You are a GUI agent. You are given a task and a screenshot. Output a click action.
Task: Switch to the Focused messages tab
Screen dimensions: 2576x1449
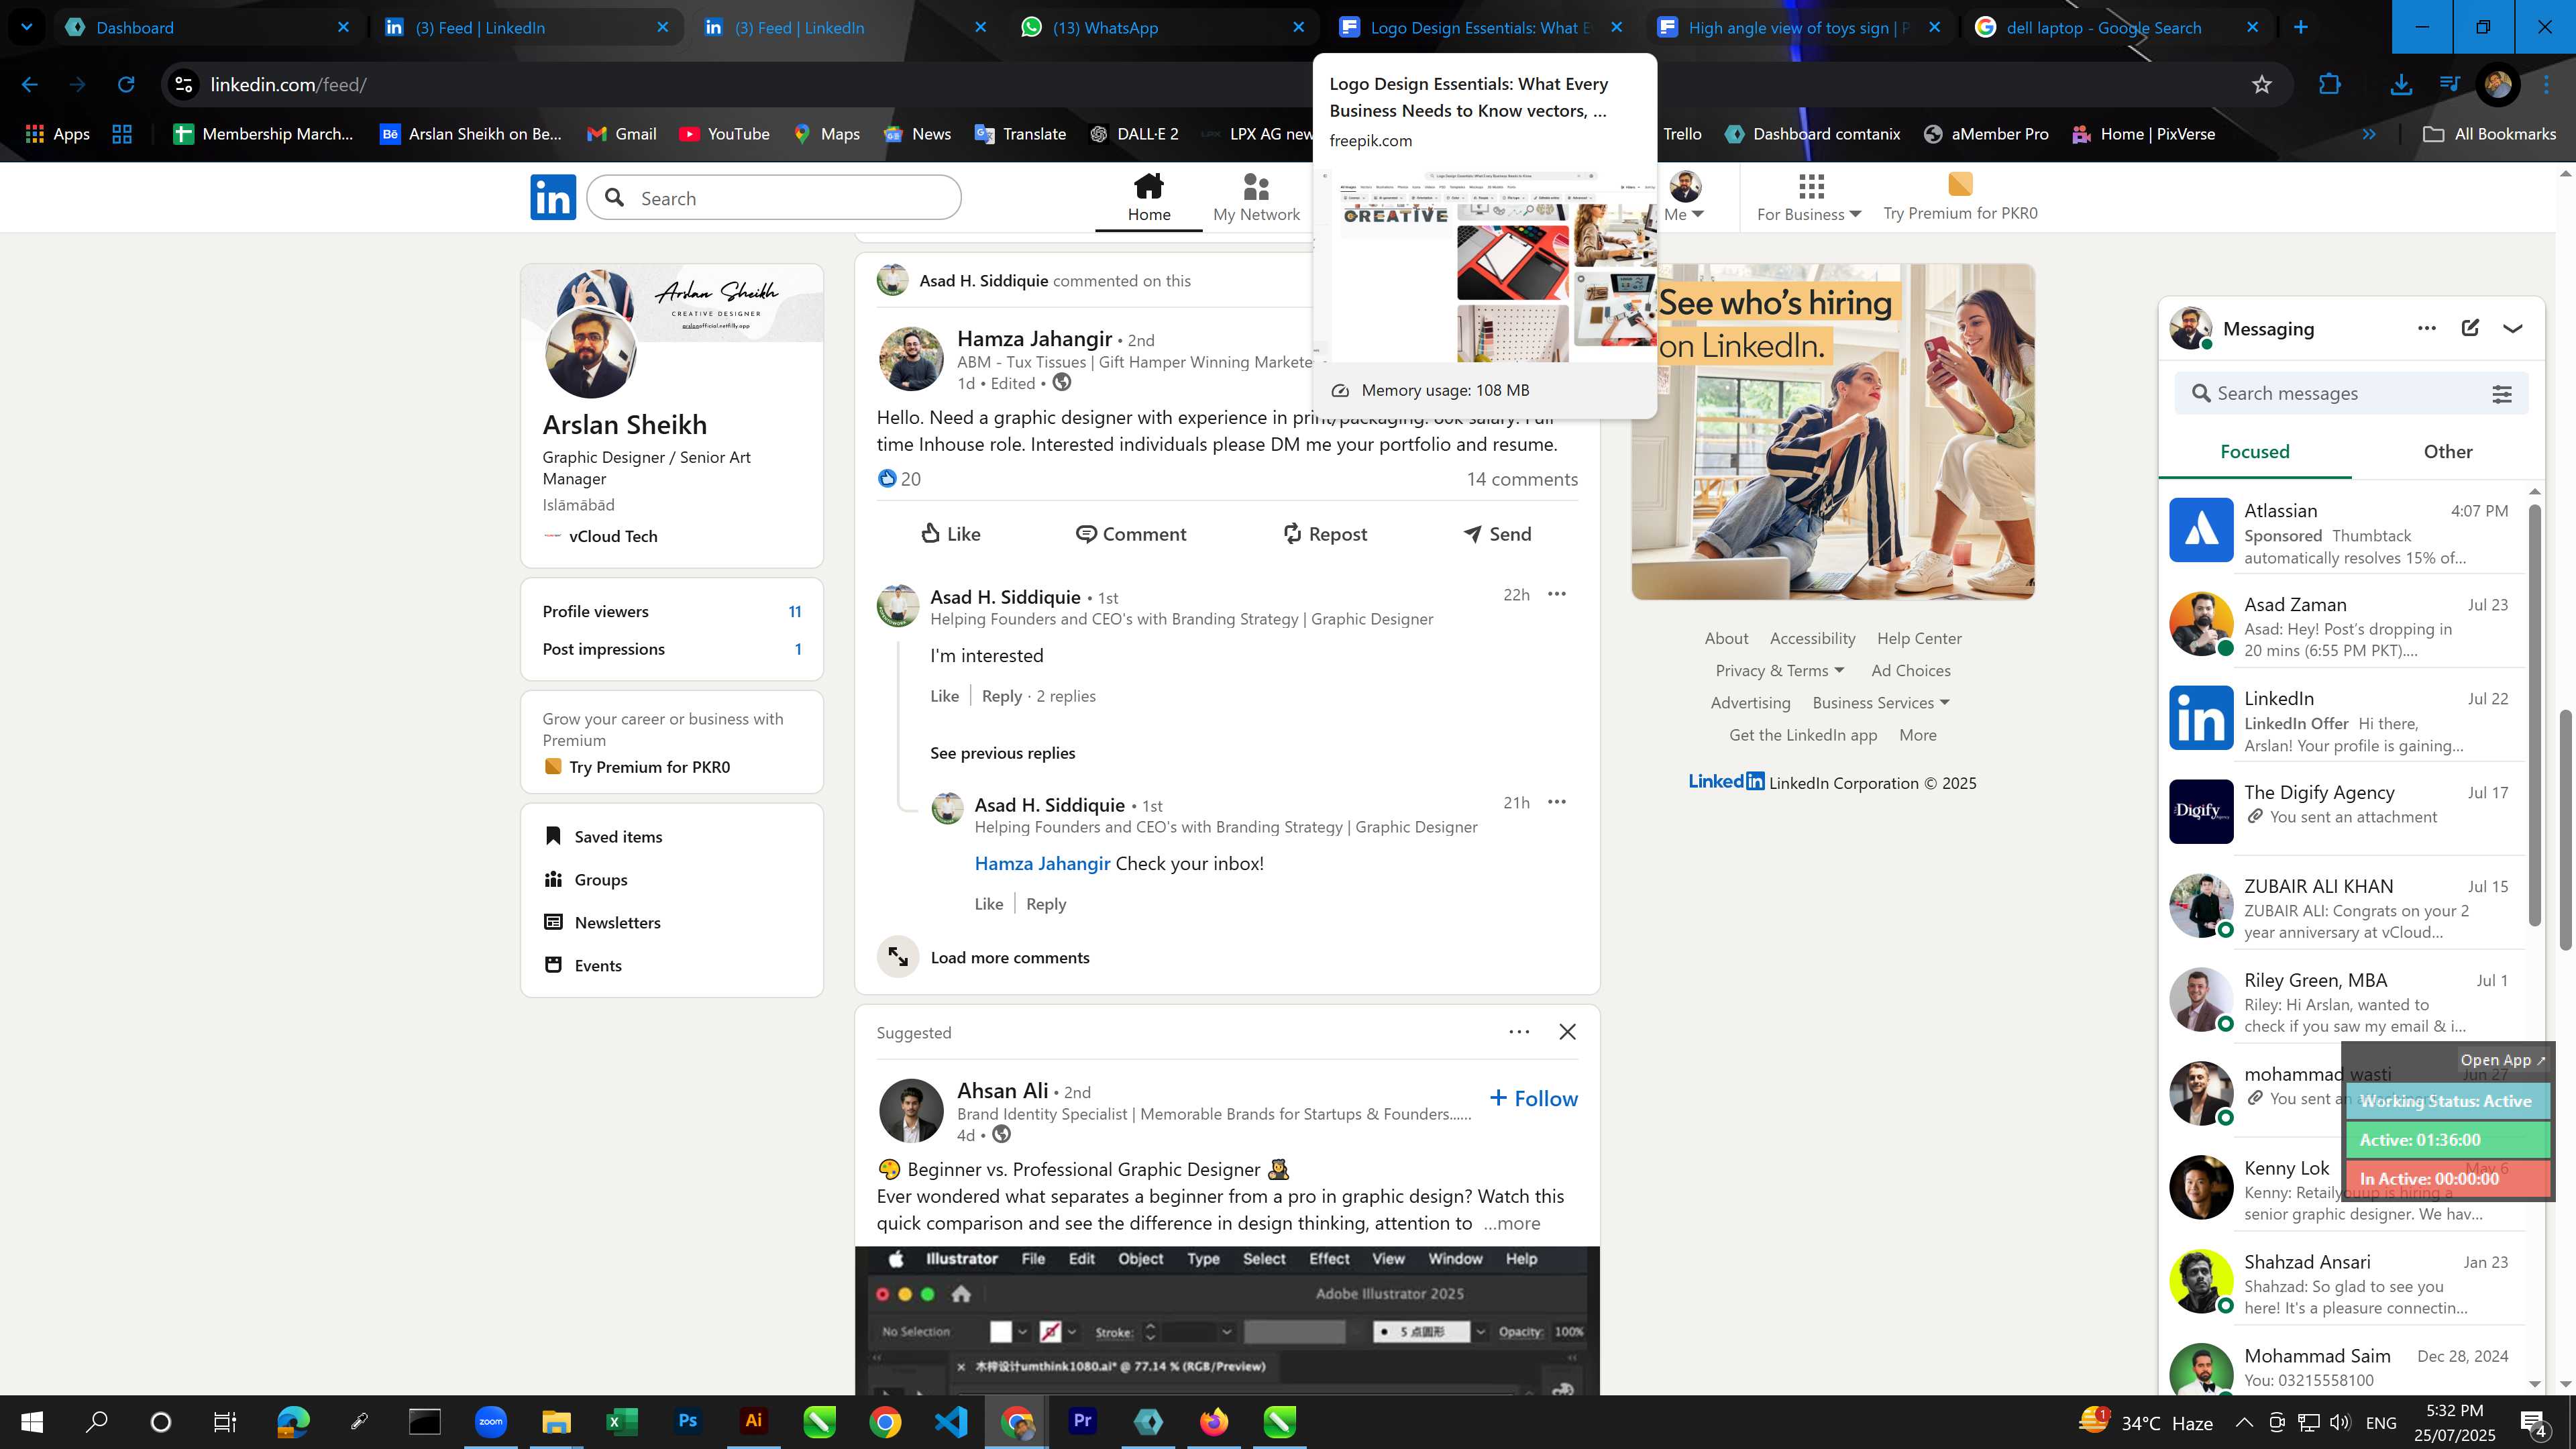coord(2254,452)
